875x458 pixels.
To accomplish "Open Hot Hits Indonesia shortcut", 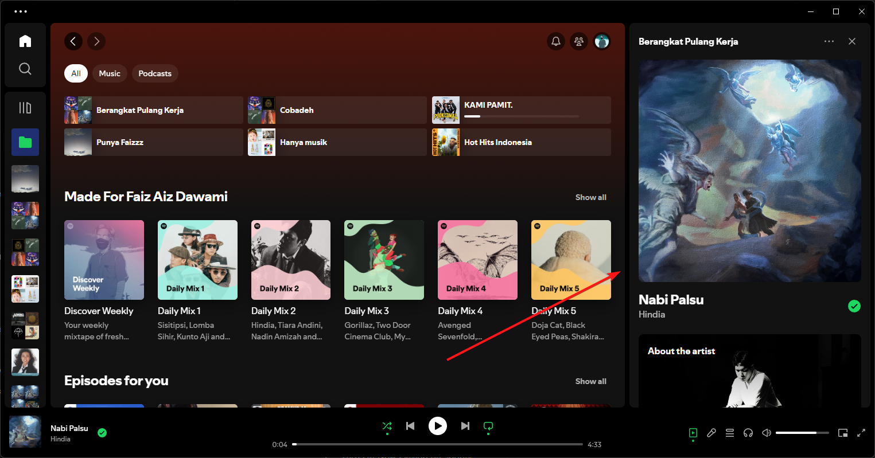I will (x=522, y=142).
